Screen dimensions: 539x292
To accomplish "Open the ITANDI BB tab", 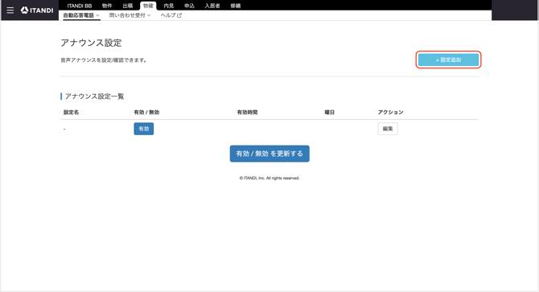I will pos(80,6).
